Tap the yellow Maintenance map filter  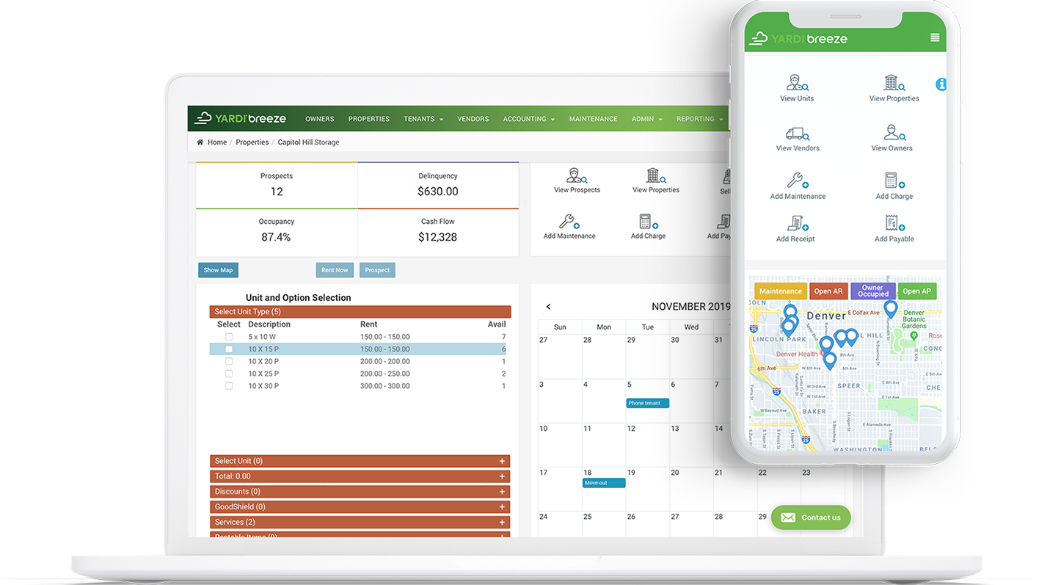(781, 291)
